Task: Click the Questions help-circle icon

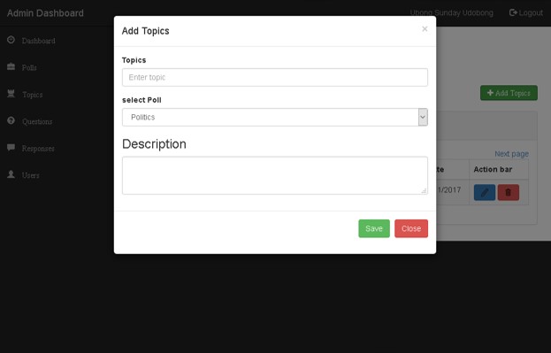Action: [x=11, y=120]
